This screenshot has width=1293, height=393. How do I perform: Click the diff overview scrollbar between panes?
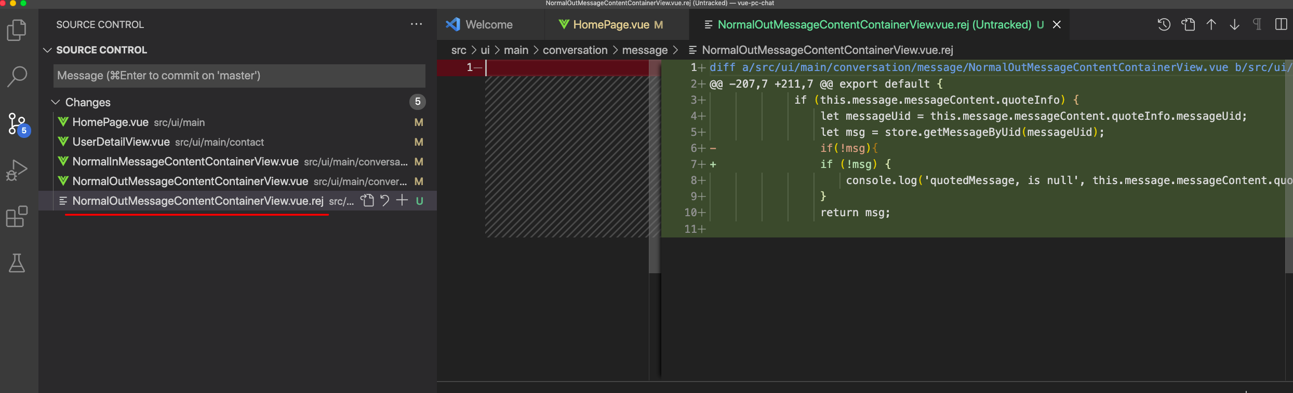coord(655,166)
